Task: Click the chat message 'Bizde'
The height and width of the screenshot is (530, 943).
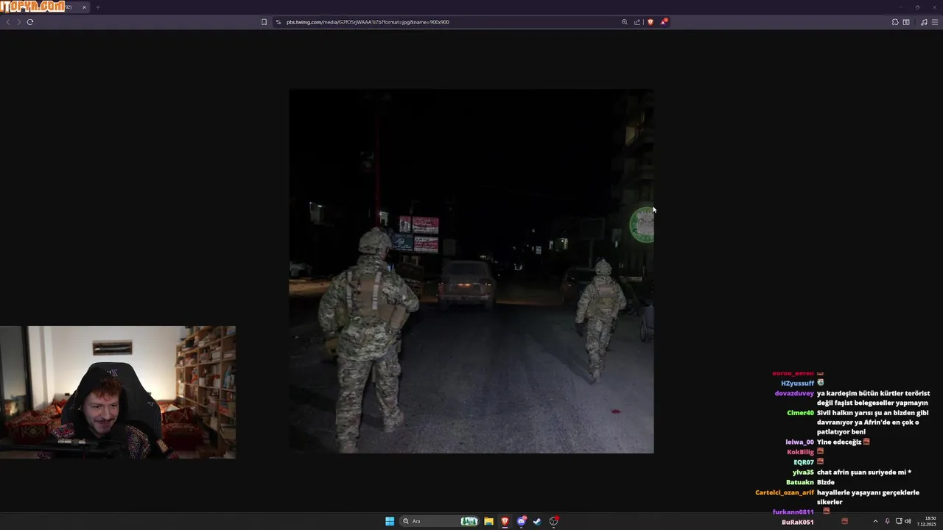Action: pos(825,482)
